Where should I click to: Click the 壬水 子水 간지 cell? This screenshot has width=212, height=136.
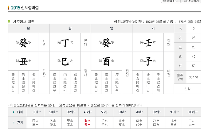pos(104,123)
